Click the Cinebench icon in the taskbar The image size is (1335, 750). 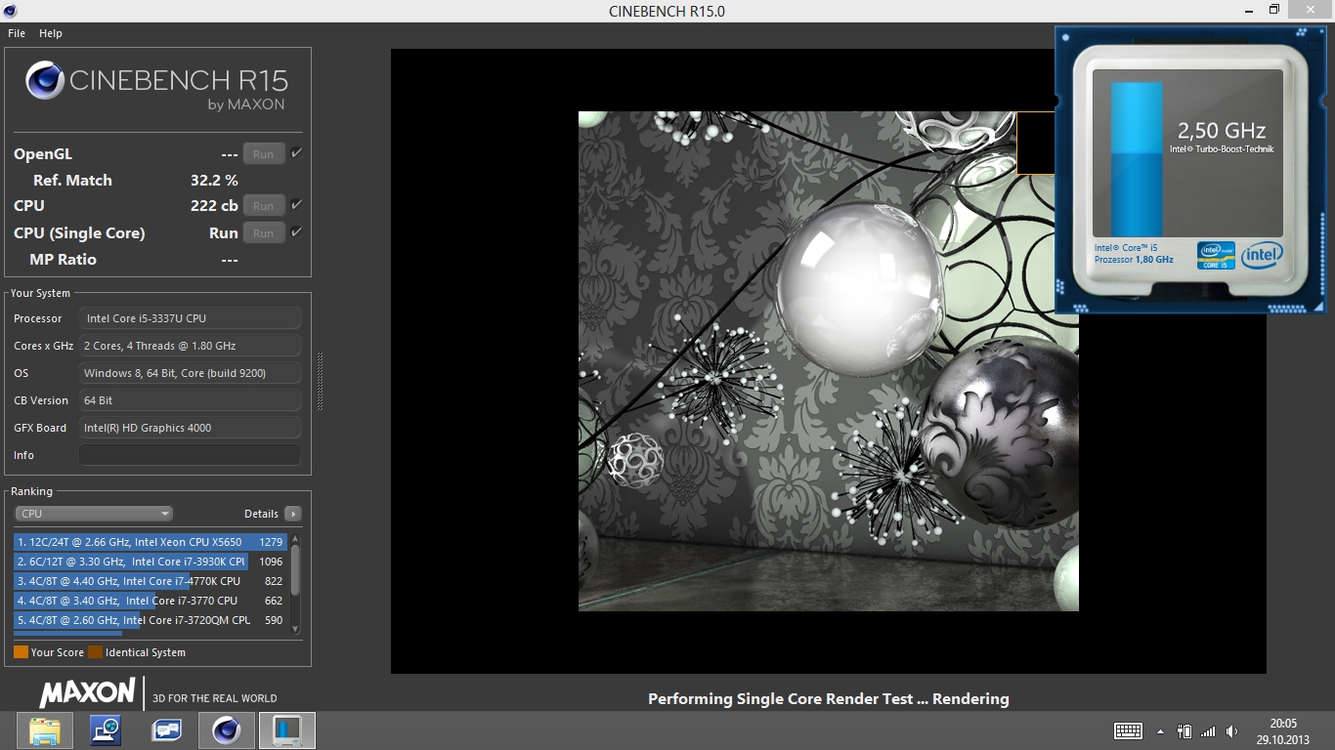point(227,730)
